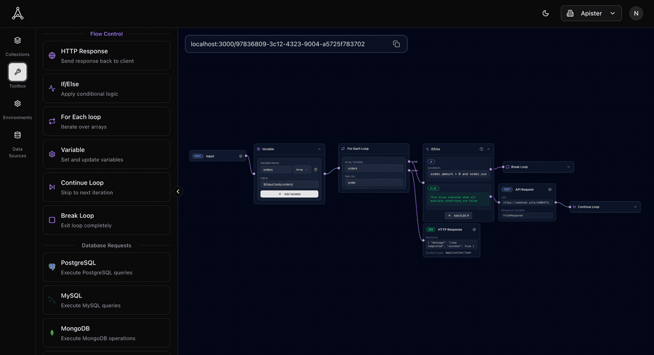The image size is (654, 355).
Task: Collapse the Variable node chevron
Action: pyautogui.click(x=319, y=149)
